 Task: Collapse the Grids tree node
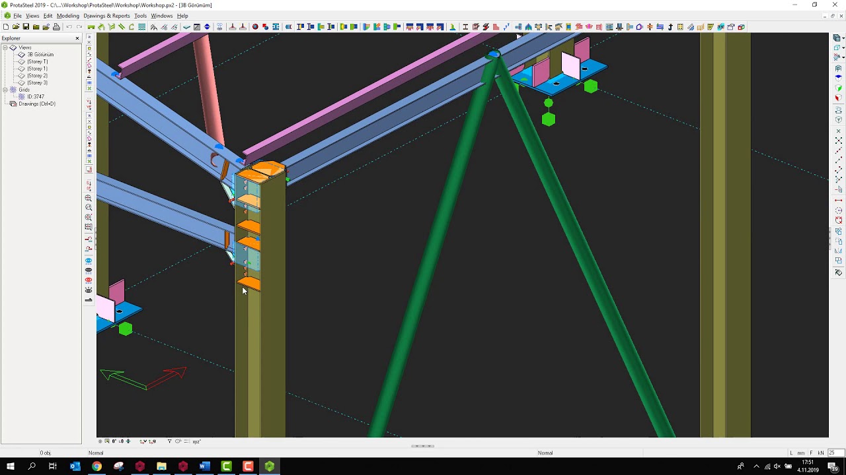(x=5, y=90)
